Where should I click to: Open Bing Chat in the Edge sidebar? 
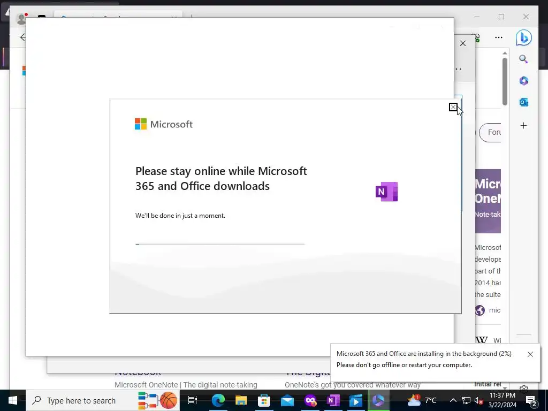(x=523, y=38)
